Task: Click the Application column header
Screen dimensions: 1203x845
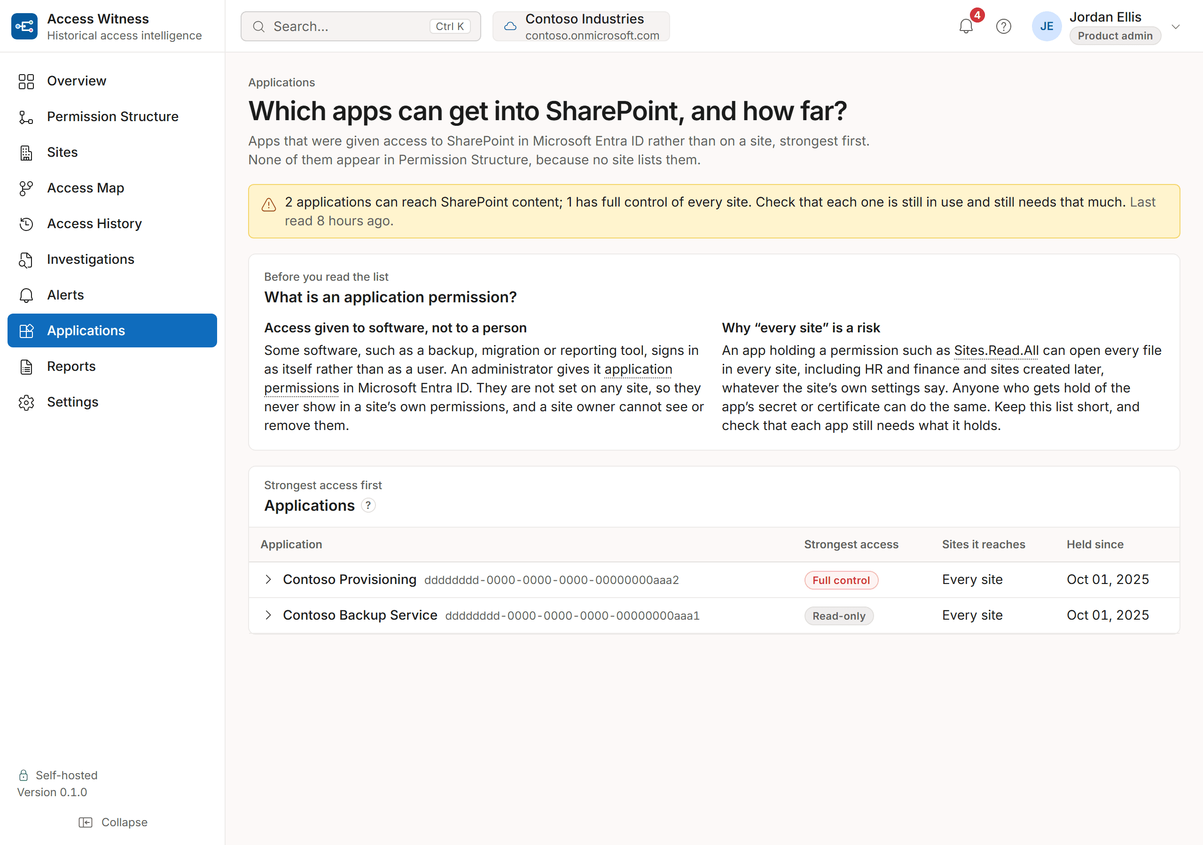Action: coord(291,545)
